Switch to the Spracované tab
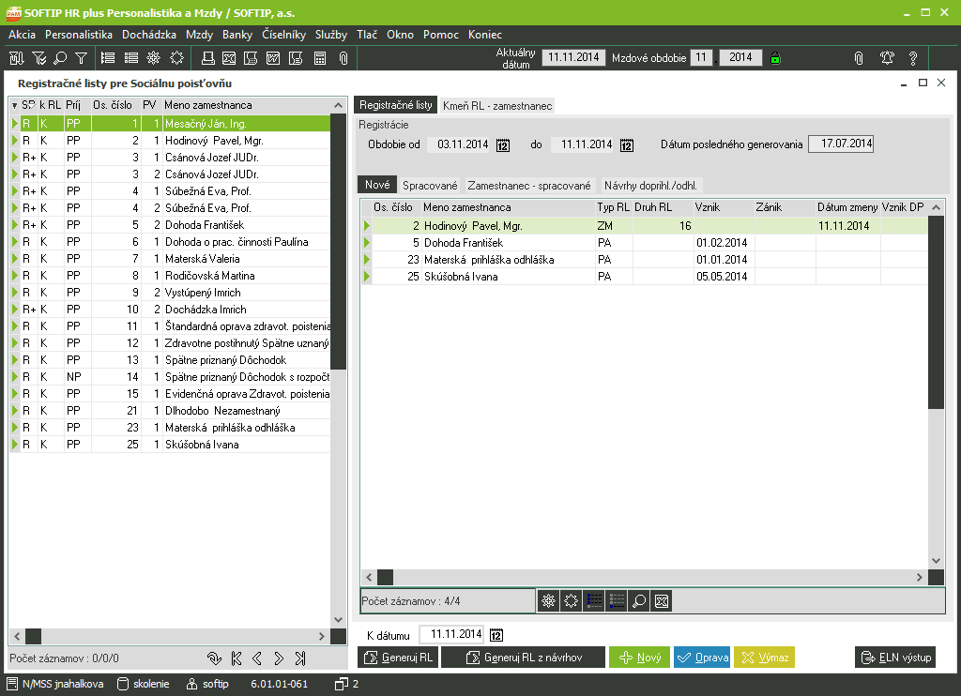This screenshot has width=961, height=696. [430, 186]
